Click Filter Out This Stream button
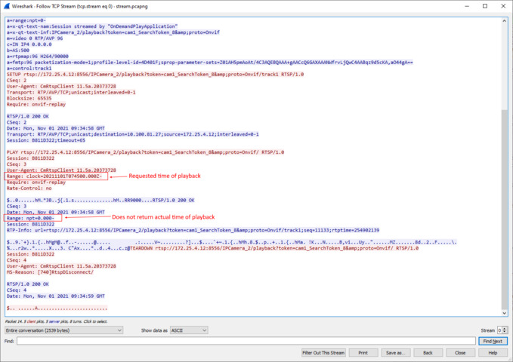Screen dimensions: 513x362 pyautogui.click(x=323, y=352)
